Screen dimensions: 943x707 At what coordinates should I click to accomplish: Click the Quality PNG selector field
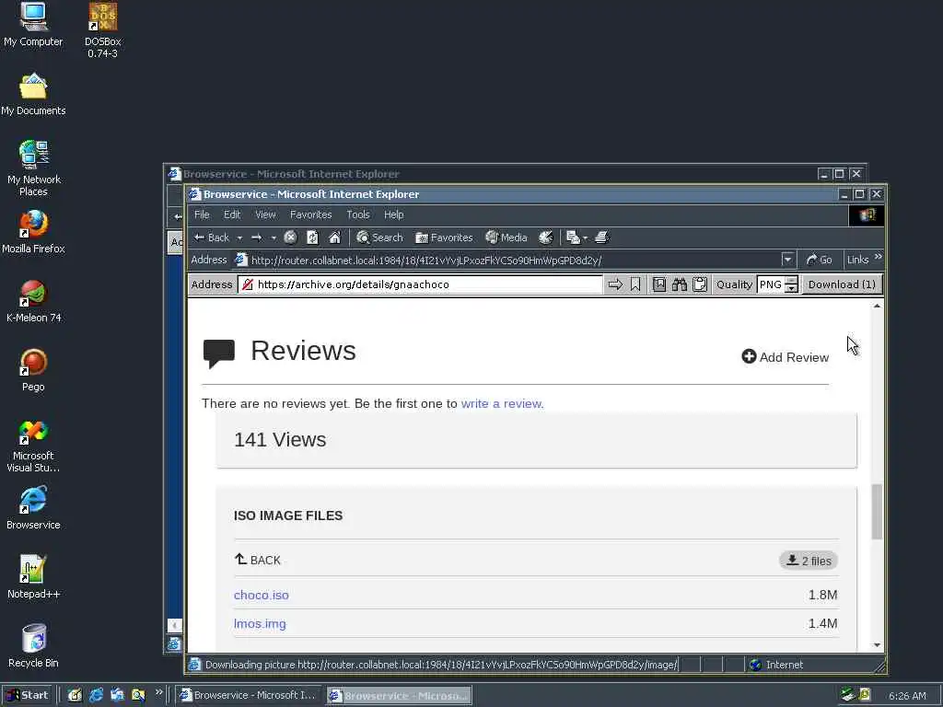coord(771,284)
